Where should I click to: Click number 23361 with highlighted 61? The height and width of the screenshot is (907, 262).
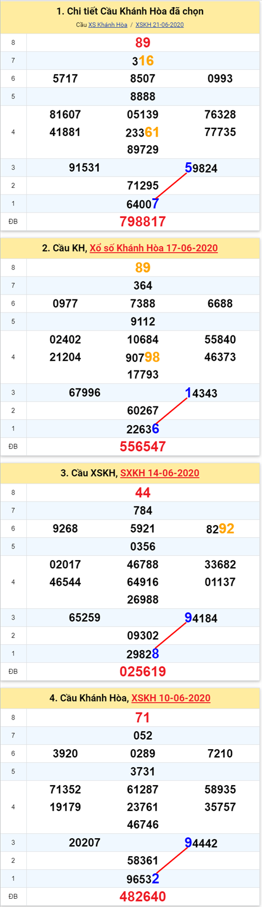click(x=142, y=132)
